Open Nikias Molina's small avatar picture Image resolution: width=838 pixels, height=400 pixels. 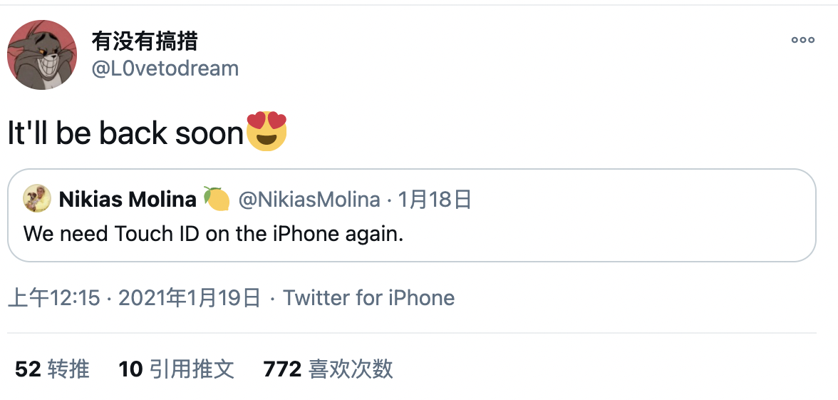click(x=37, y=199)
